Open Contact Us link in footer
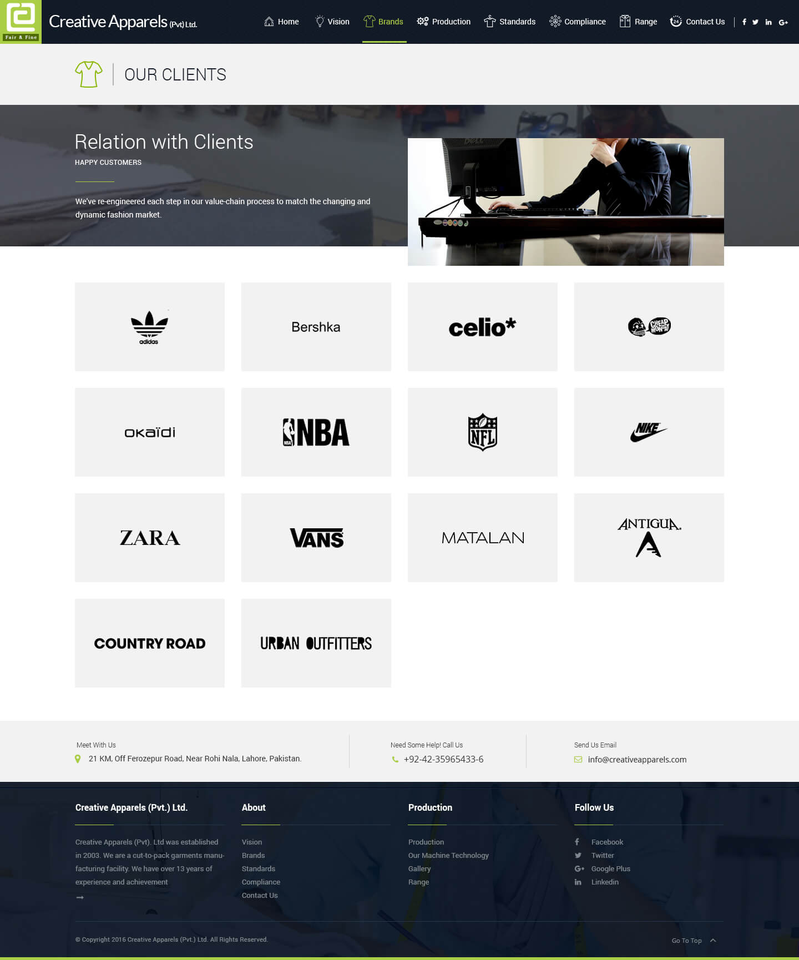 coord(260,895)
